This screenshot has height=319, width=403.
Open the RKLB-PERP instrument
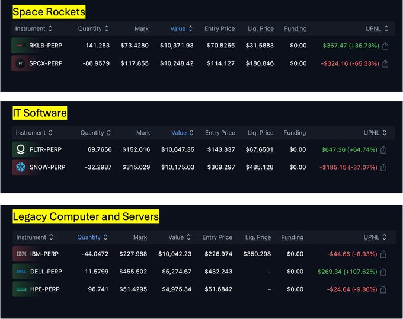point(46,46)
